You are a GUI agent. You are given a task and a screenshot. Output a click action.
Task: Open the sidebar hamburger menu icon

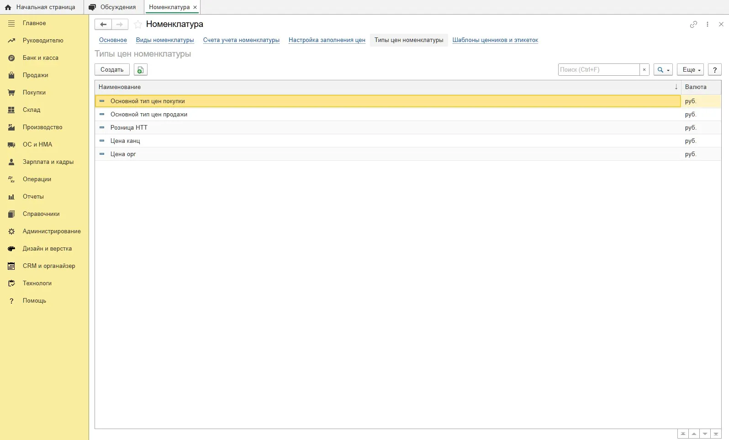(x=11, y=23)
